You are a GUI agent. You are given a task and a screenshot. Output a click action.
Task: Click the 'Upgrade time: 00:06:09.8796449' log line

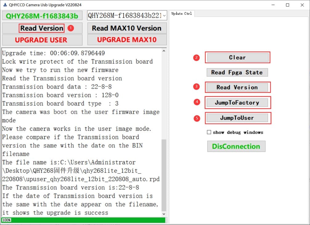[54, 53]
